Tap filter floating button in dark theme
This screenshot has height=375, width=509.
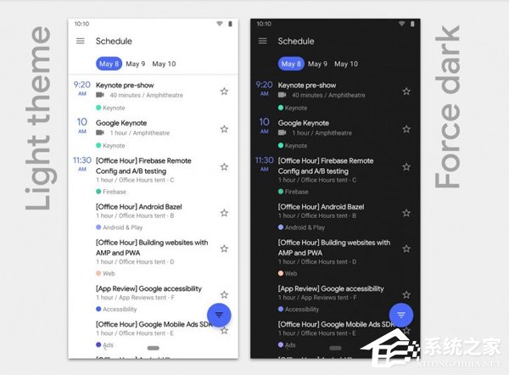(401, 315)
